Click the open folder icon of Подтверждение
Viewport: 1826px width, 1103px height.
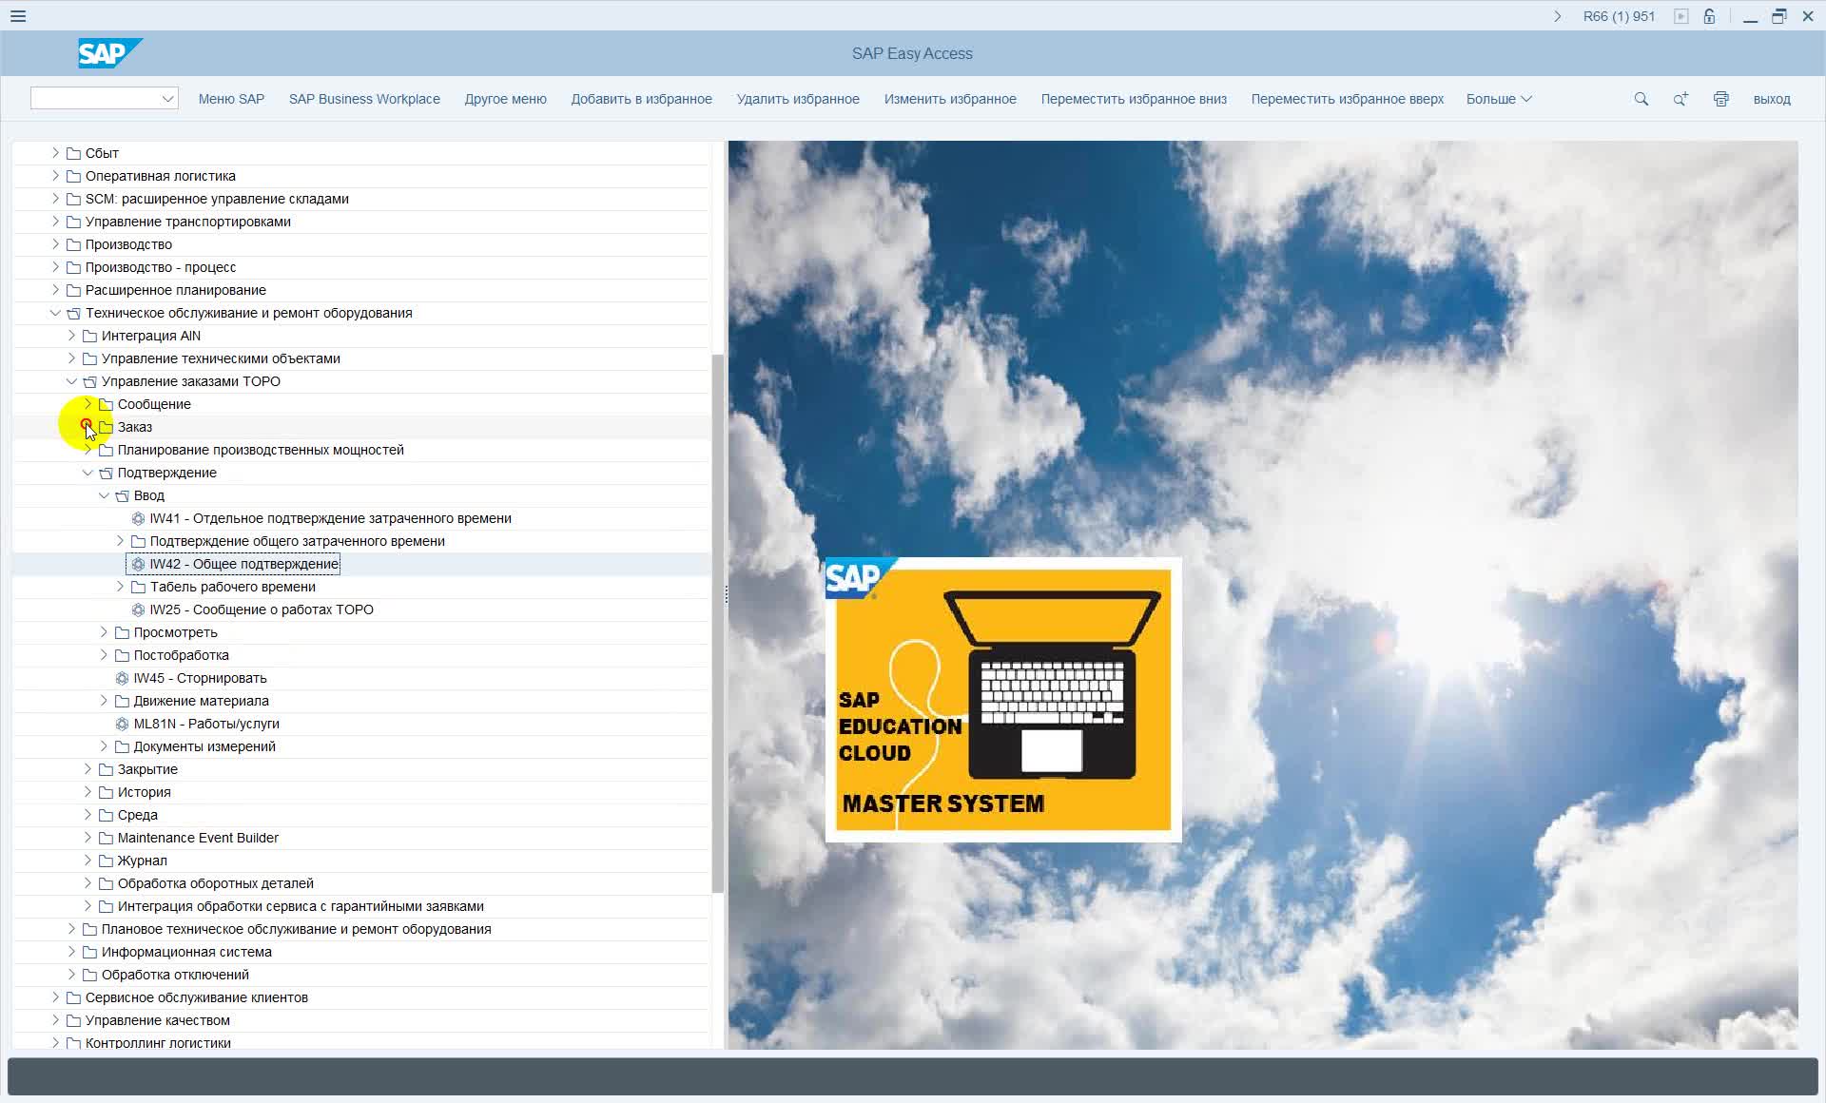click(106, 473)
